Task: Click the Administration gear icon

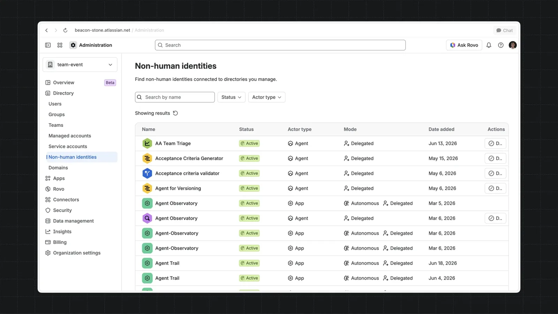Action: click(73, 45)
